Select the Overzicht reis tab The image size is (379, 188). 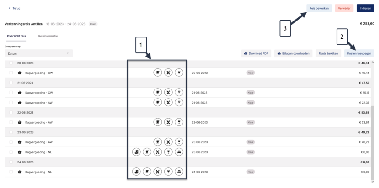click(16, 36)
